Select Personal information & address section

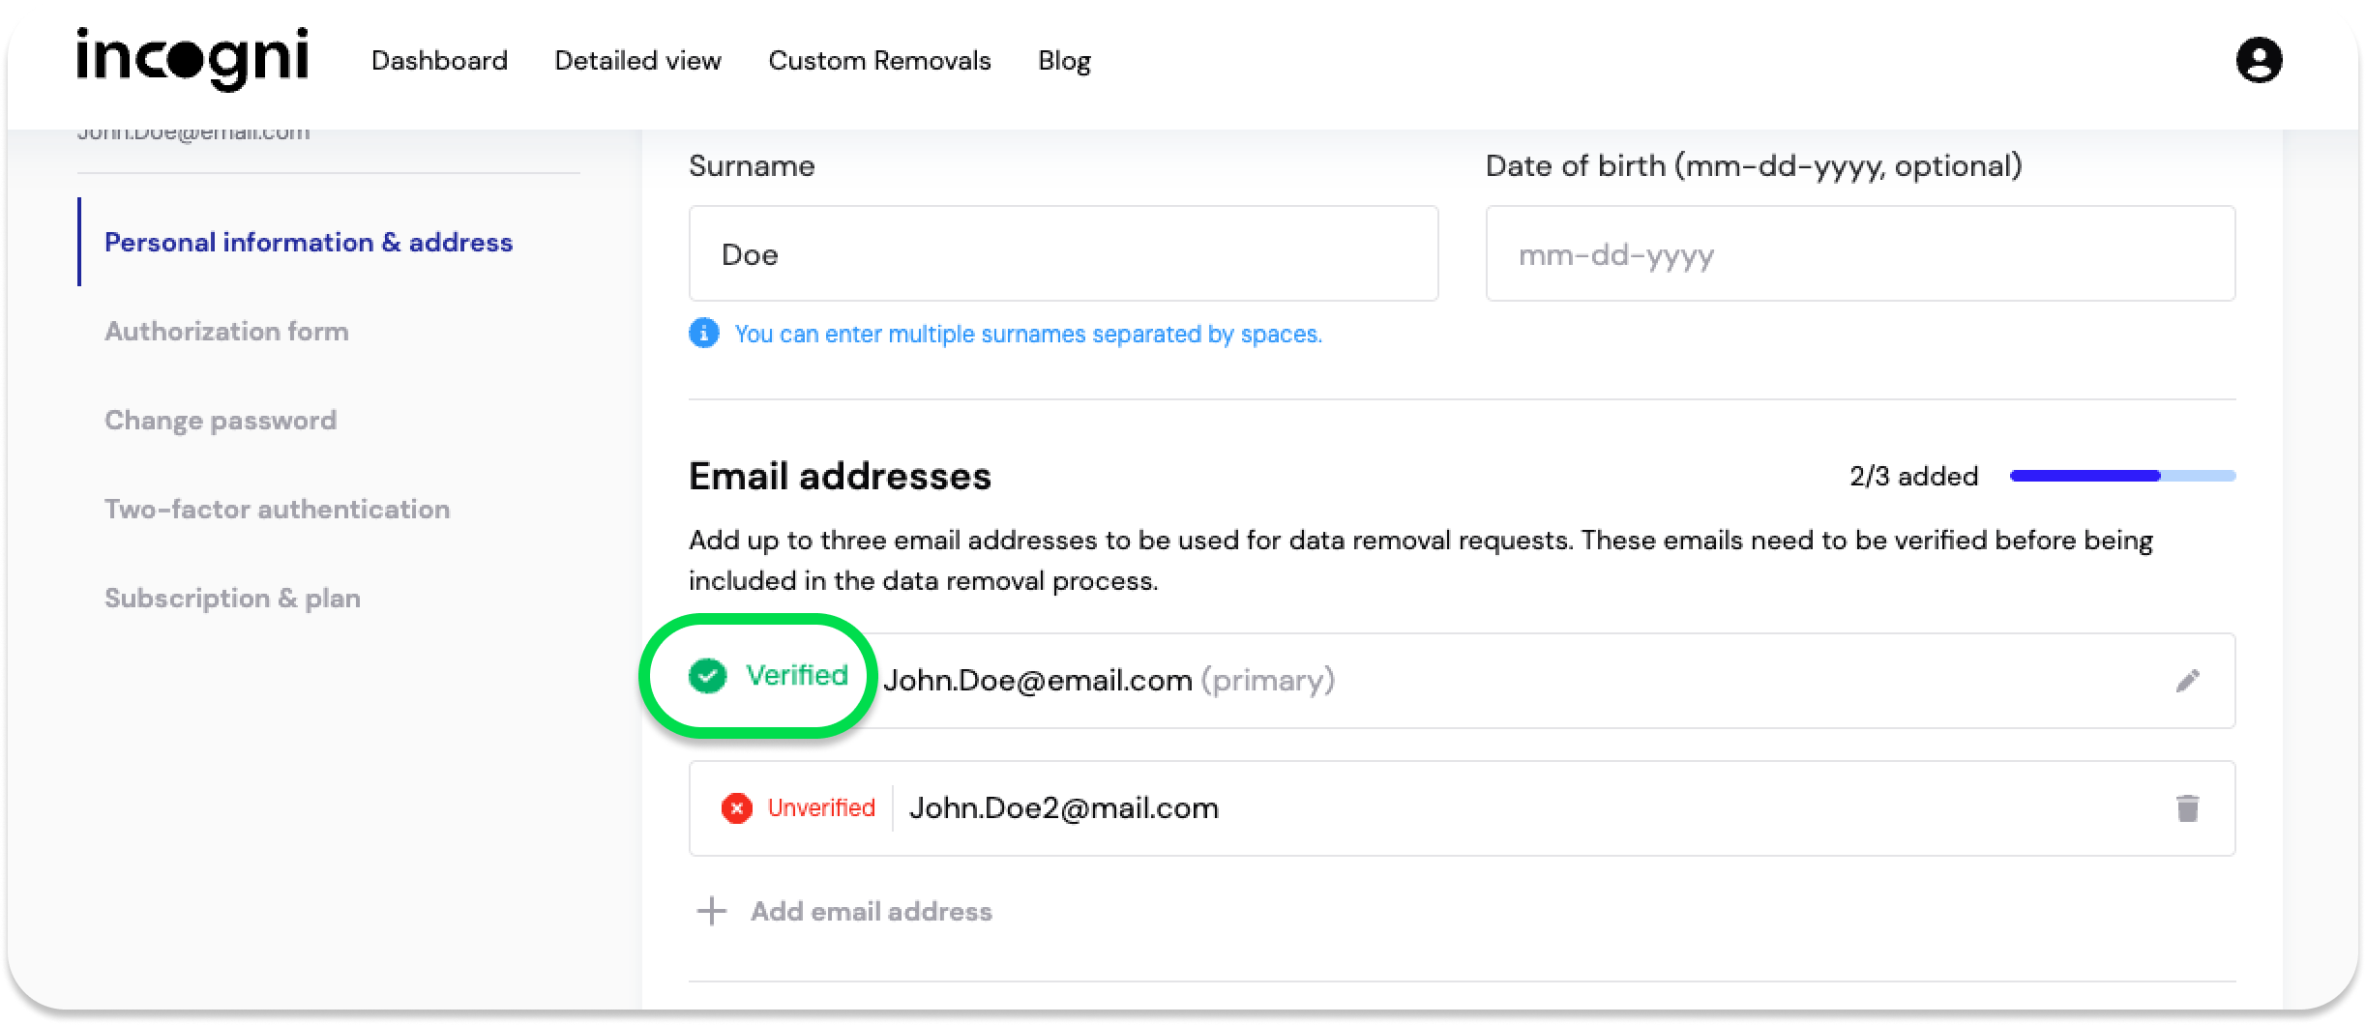(308, 242)
